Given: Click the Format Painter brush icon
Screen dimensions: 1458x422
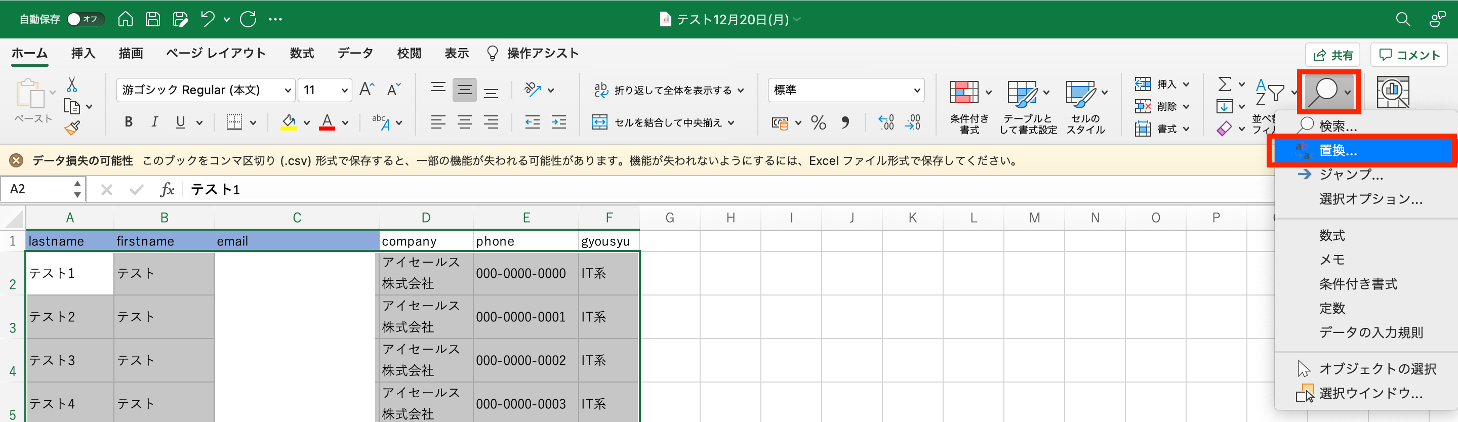Looking at the screenshot, I should click(72, 128).
